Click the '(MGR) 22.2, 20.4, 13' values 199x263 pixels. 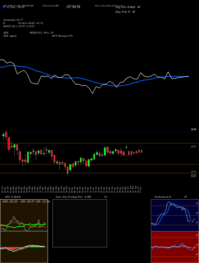(41, 33)
